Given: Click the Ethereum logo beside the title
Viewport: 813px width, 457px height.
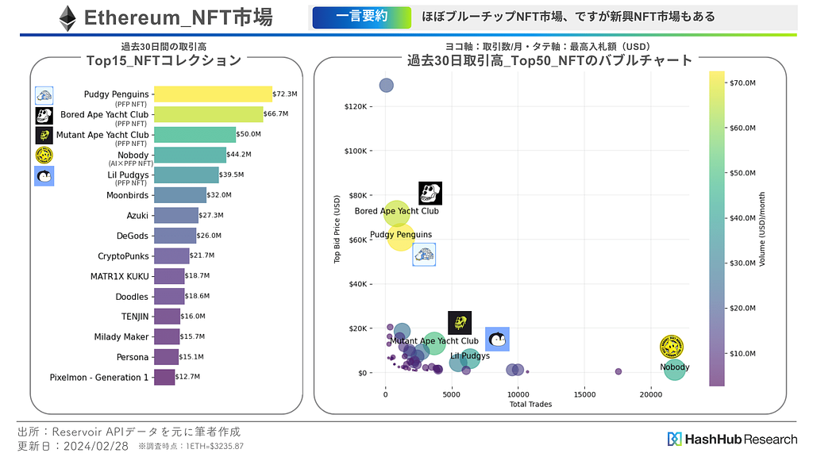Looking at the screenshot, I should [67, 18].
